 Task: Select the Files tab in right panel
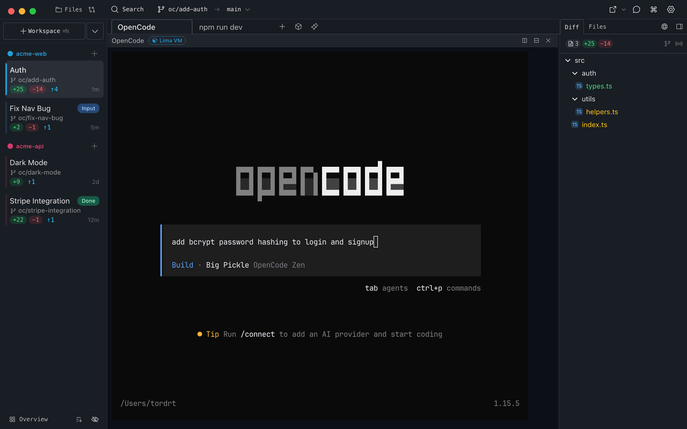[597, 26]
